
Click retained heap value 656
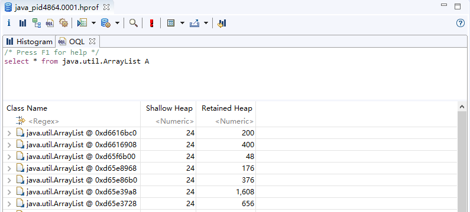pyautogui.click(x=248, y=204)
